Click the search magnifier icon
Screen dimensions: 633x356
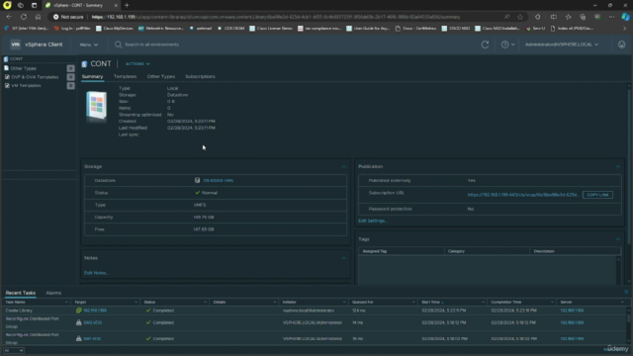tap(118, 44)
